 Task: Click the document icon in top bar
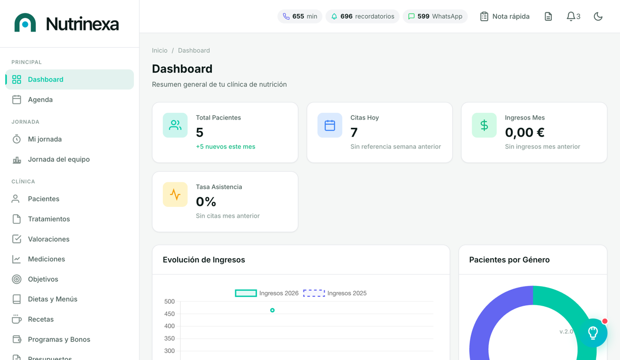point(548,17)
